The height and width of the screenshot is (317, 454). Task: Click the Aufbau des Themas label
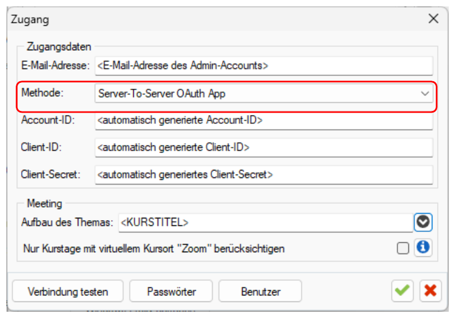(x=67, y=222)
